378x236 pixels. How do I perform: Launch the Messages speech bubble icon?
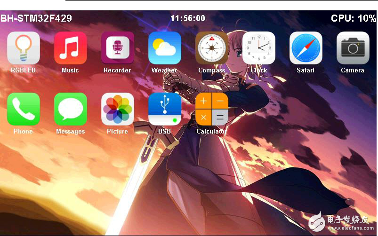[70, 109]
